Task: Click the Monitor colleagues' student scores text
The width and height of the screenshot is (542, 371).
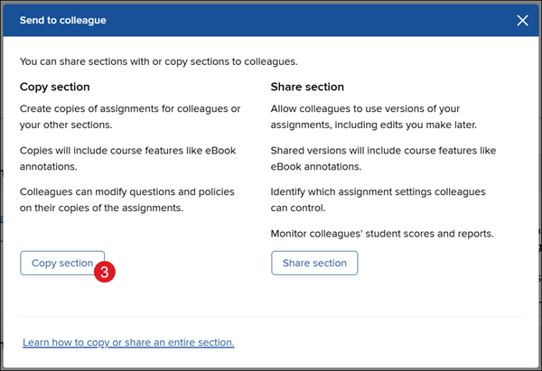Action: [382, 234]
